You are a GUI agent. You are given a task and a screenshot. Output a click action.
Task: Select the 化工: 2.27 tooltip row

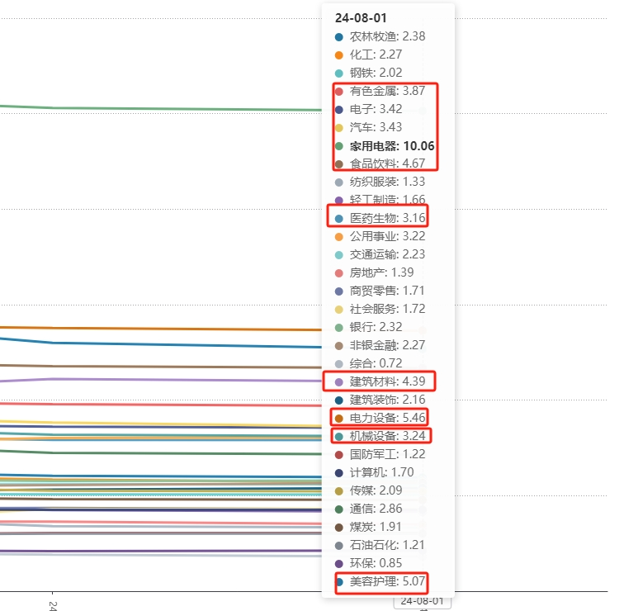[x=368, y=54]
